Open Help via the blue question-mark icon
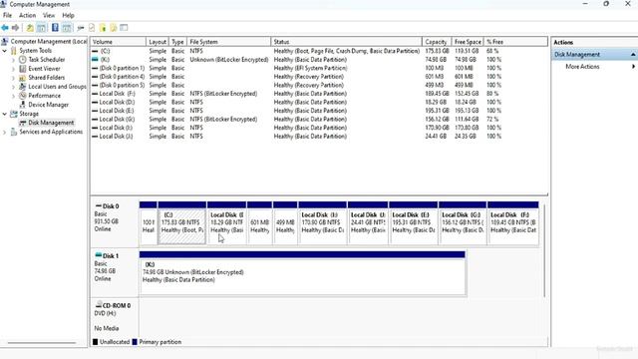Screen dimensions: 638x359 [55, 28]
